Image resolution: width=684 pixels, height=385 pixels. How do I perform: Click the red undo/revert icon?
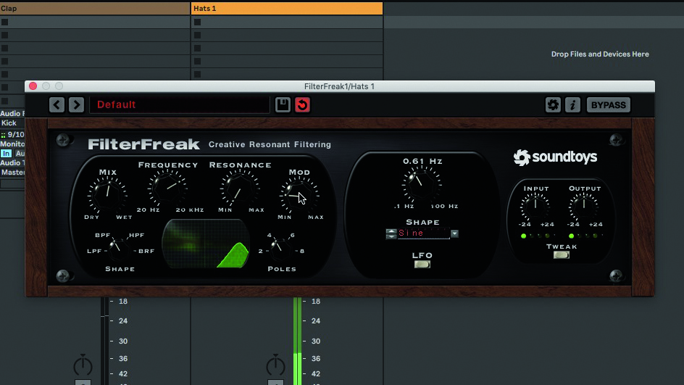click(x=302, y=104)
